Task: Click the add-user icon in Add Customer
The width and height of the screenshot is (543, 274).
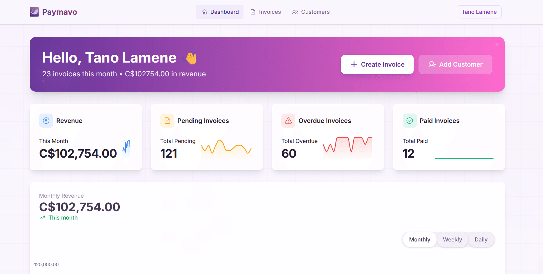Action: (432, 64)
